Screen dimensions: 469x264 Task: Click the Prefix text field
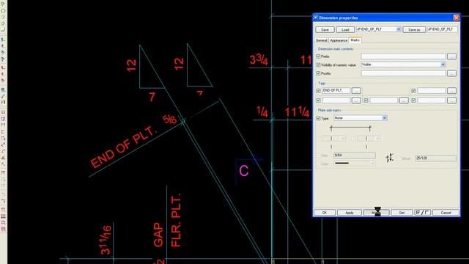click(x=403, y=56)
